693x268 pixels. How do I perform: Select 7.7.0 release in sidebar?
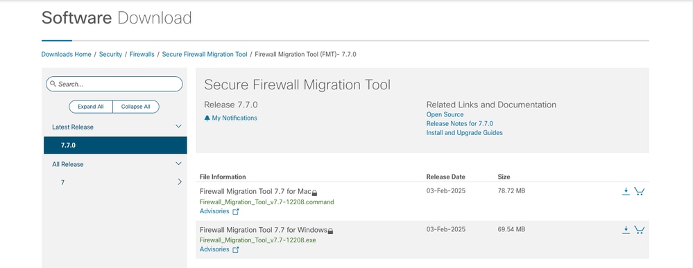click(115, 145)
